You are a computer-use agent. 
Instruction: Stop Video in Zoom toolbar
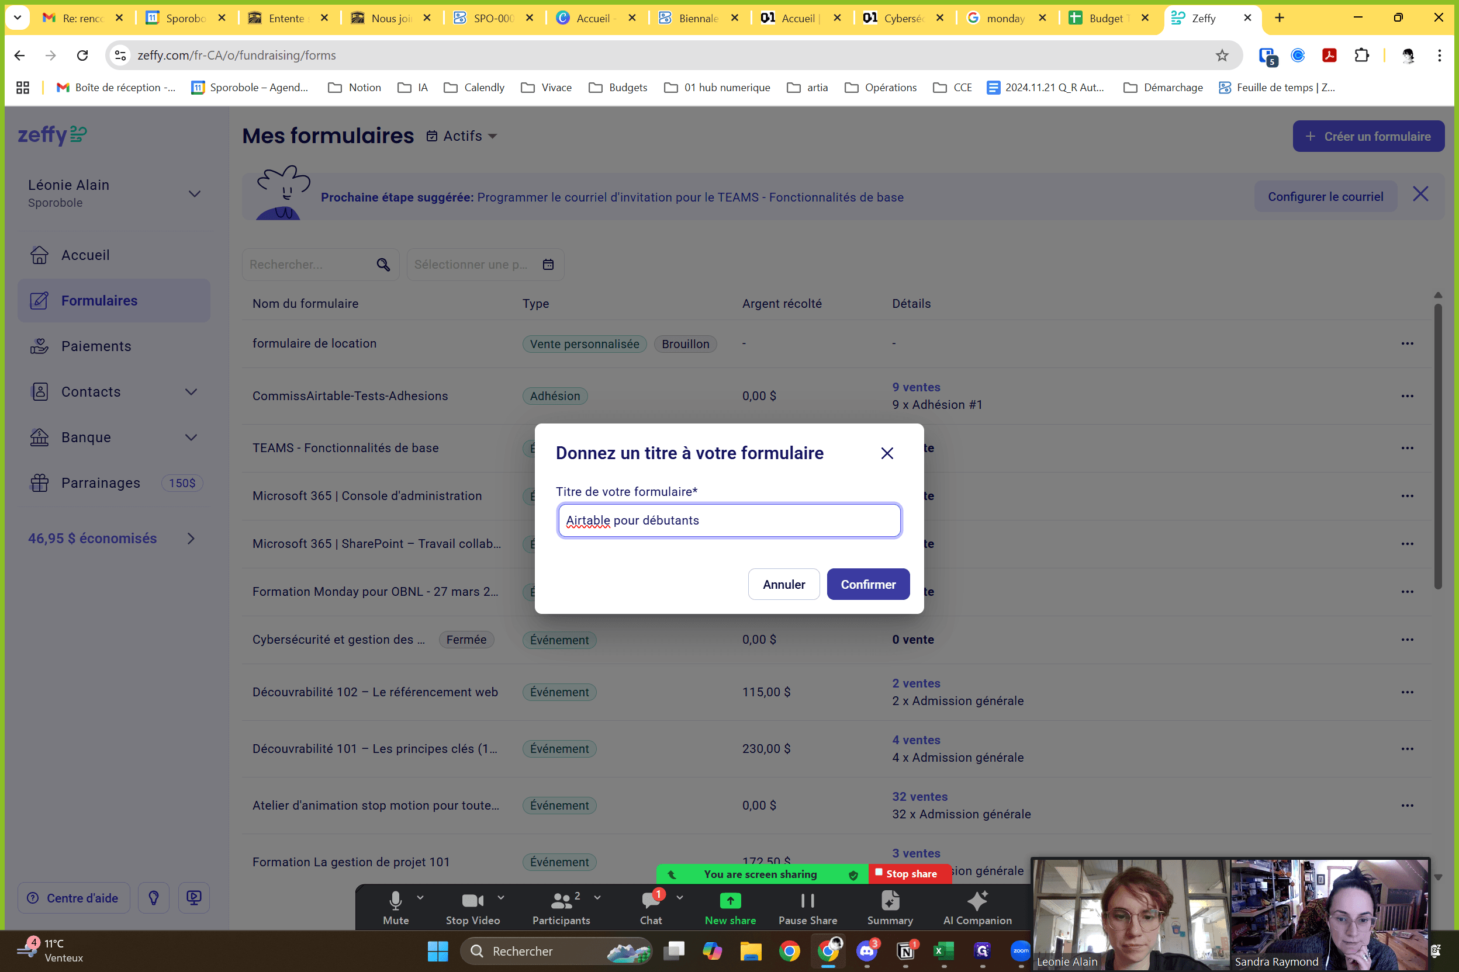[x=473, y=908]
